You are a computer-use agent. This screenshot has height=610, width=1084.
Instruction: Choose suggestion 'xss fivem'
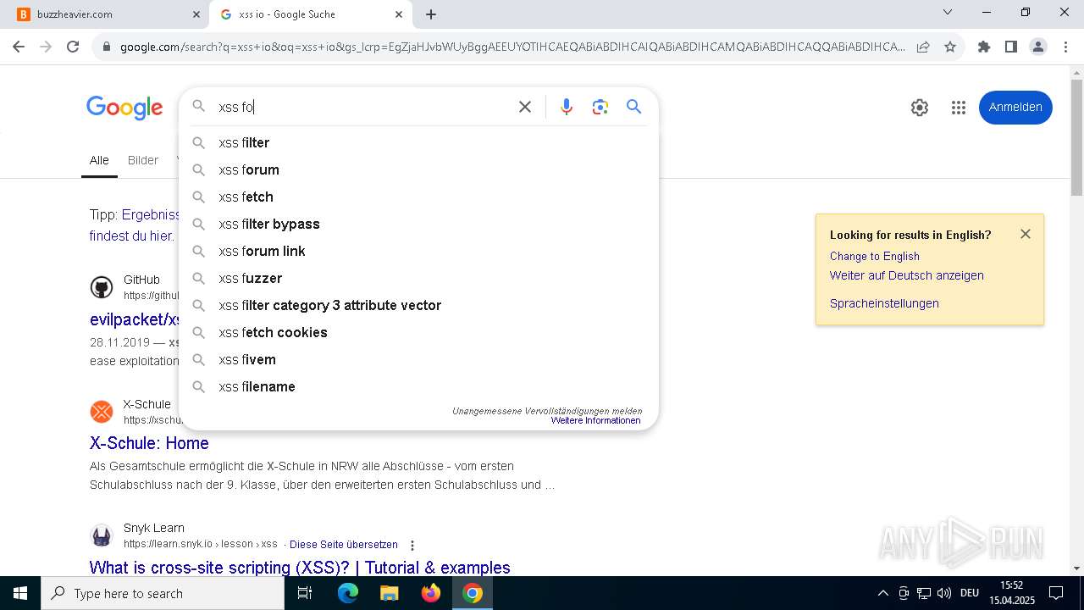click(x=419, y=359)
